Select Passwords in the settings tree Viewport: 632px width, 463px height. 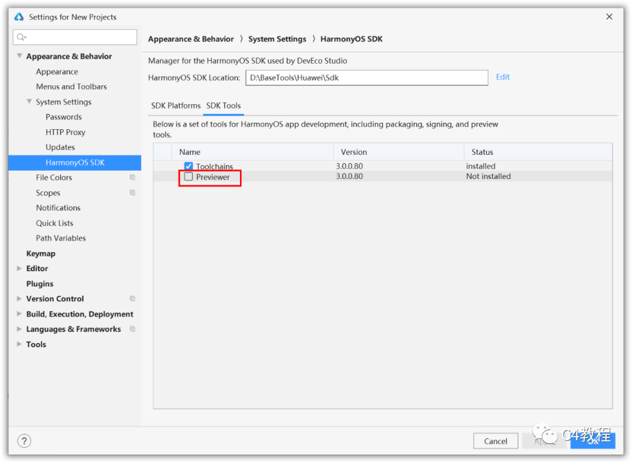click(x=64, y=117)
